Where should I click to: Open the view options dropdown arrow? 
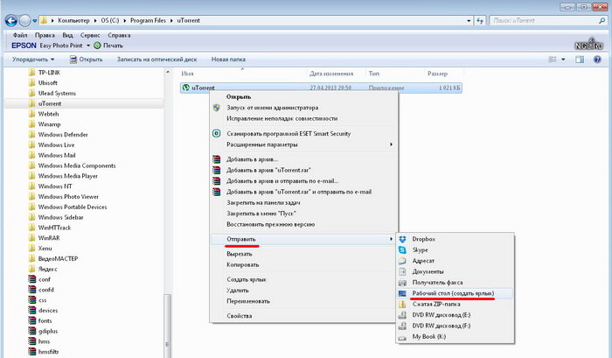point(563,60)
